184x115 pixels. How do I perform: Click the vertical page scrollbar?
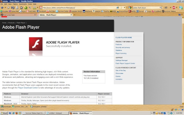(x=183, y=60)
